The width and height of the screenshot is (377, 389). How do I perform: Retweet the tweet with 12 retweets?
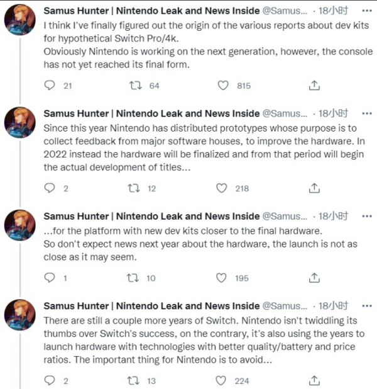(x=134, y=188)
